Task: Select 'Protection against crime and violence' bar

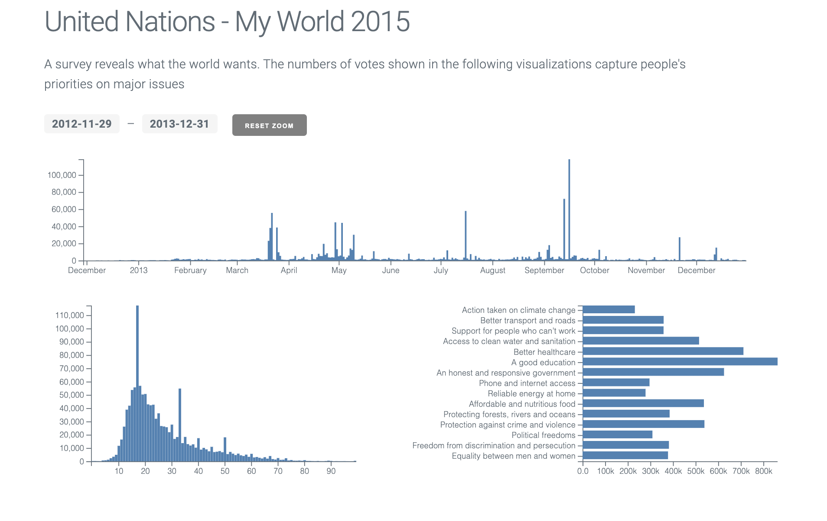Action: (x=644, y=424)
